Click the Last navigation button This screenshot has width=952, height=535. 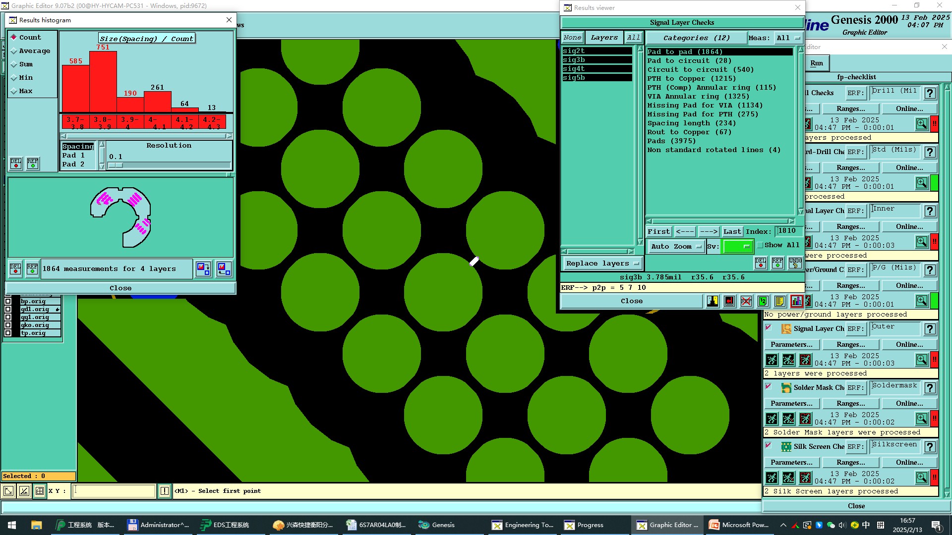(x=732, y=231)
